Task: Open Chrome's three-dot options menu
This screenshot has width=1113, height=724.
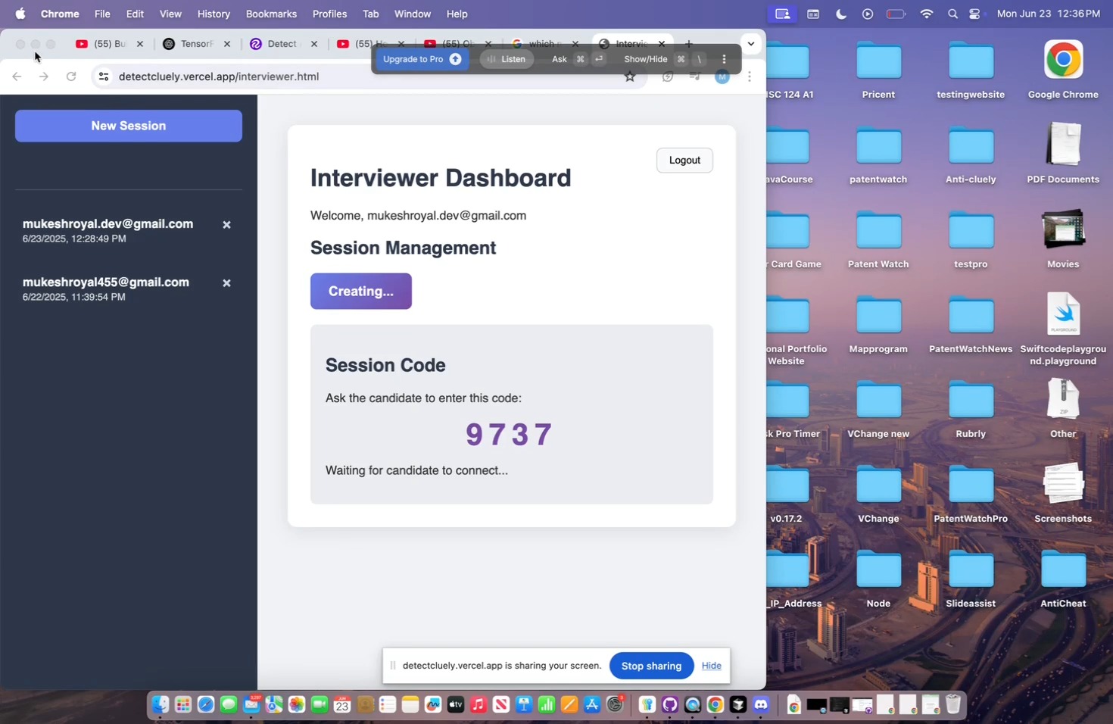Action: click(x=749, y=76)
